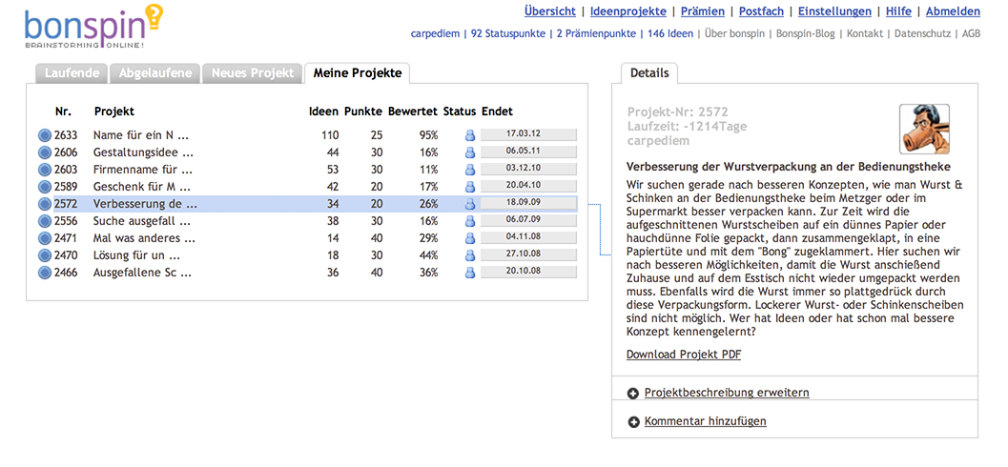Viewport: 1008px width, 467px height.
Task: Click the blue circle icon beside project 2471
Action: coord(44,238)
